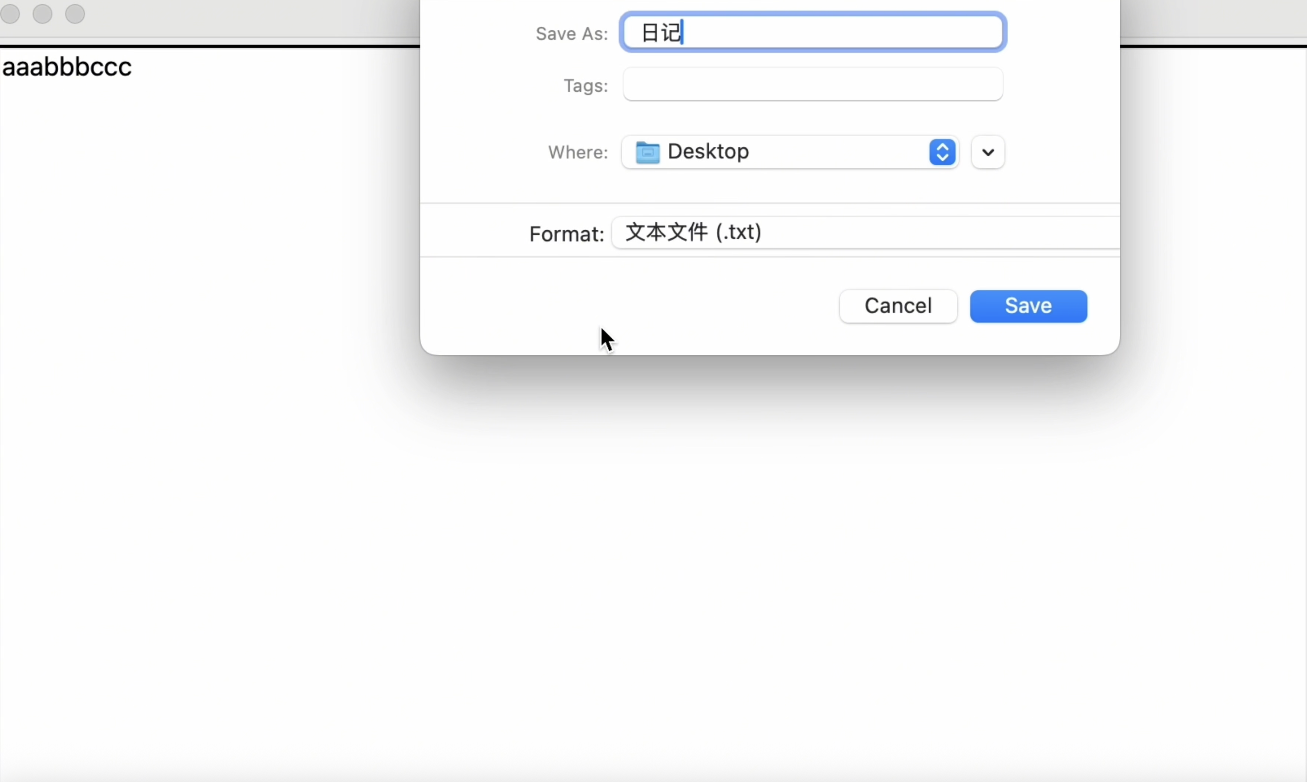Click inside the empty Tags field
The image size is (1307, 782).
click(812, 84)
